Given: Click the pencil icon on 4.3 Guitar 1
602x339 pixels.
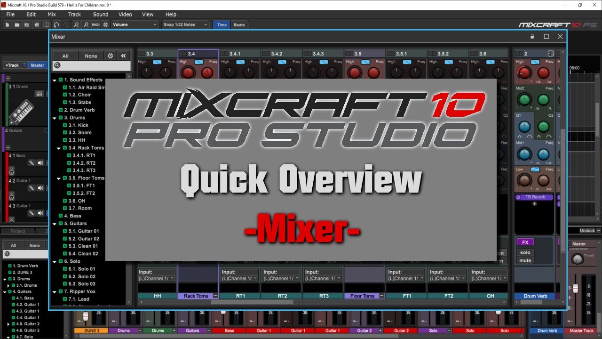Looking at the screenshot, I should [x=31, y=213].
